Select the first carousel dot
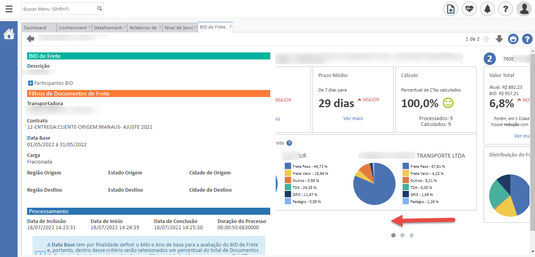 pos(393,235)
